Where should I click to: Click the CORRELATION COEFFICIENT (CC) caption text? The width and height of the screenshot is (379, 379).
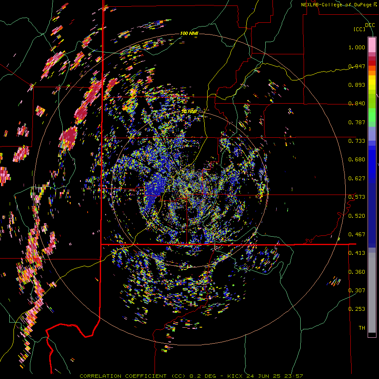[133, 376]
